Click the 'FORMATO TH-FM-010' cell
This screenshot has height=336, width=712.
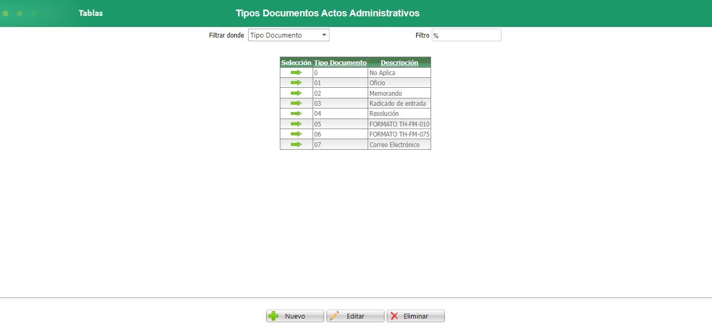pos(399,124)
